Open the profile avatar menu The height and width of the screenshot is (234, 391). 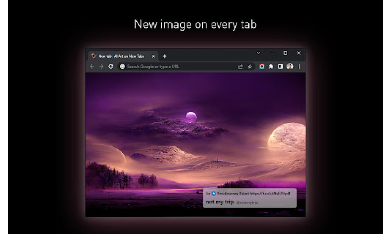point(290,66)
